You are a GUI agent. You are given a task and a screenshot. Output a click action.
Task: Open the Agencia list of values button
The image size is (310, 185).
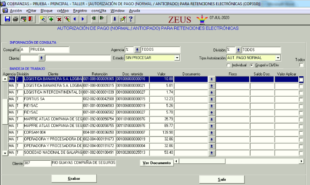point(137,50)
